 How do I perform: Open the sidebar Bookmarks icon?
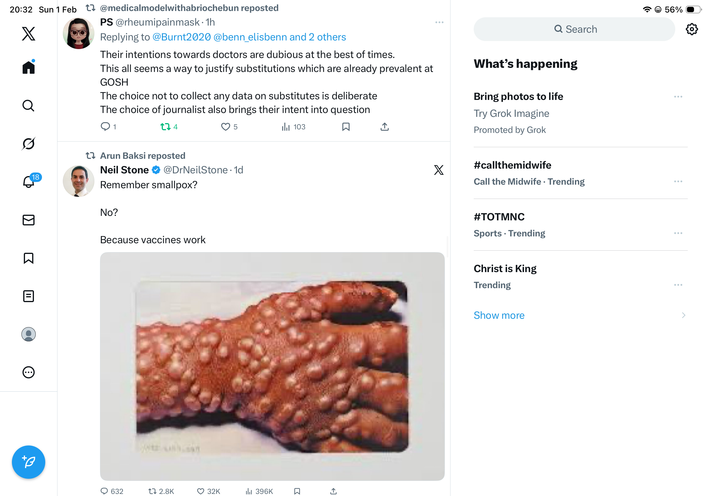(29, 258)
